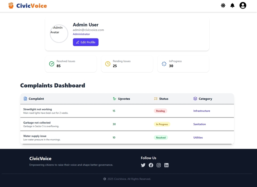Toggle the light/dark theme sun icon
This screenshot has width=257, height=187.
click(223, 6)
